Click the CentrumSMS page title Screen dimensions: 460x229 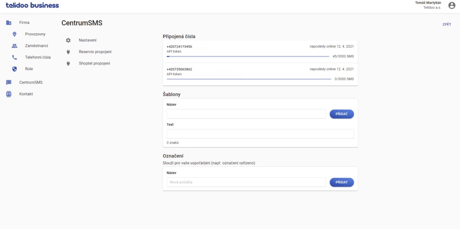point(82,23)
